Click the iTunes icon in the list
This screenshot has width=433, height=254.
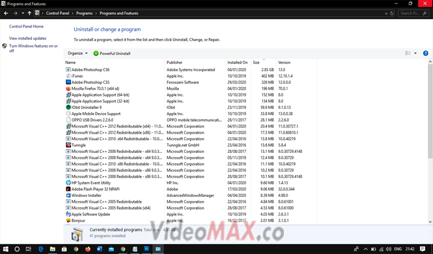point(68,76)
